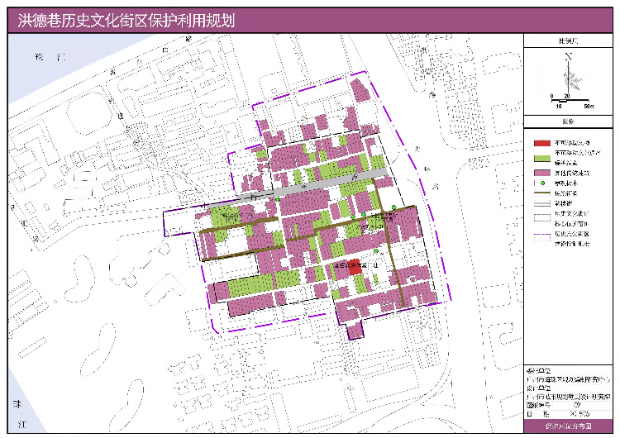Click the red building on the map

tap(355, 266)
